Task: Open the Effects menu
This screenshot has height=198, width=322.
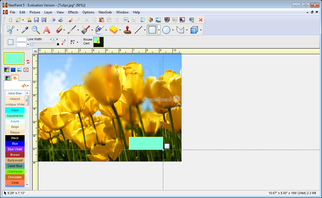Action: [73, 12]
